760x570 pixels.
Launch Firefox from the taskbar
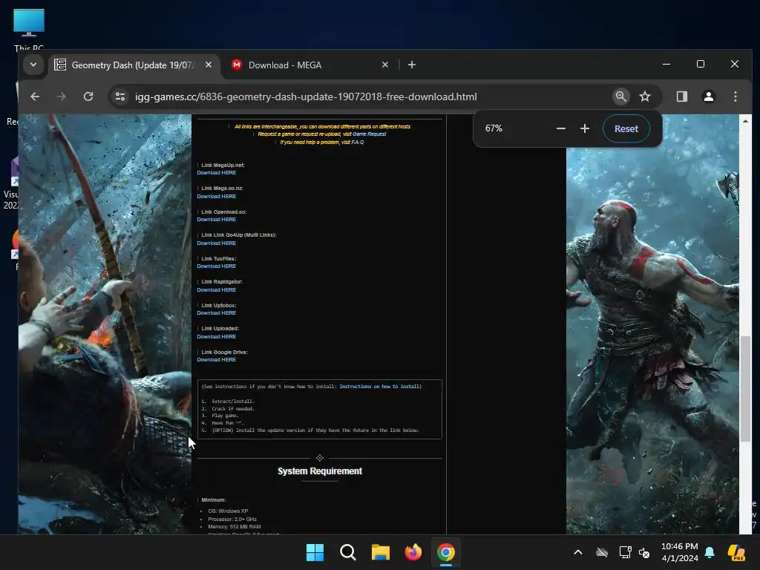click(x=413, y=552)
